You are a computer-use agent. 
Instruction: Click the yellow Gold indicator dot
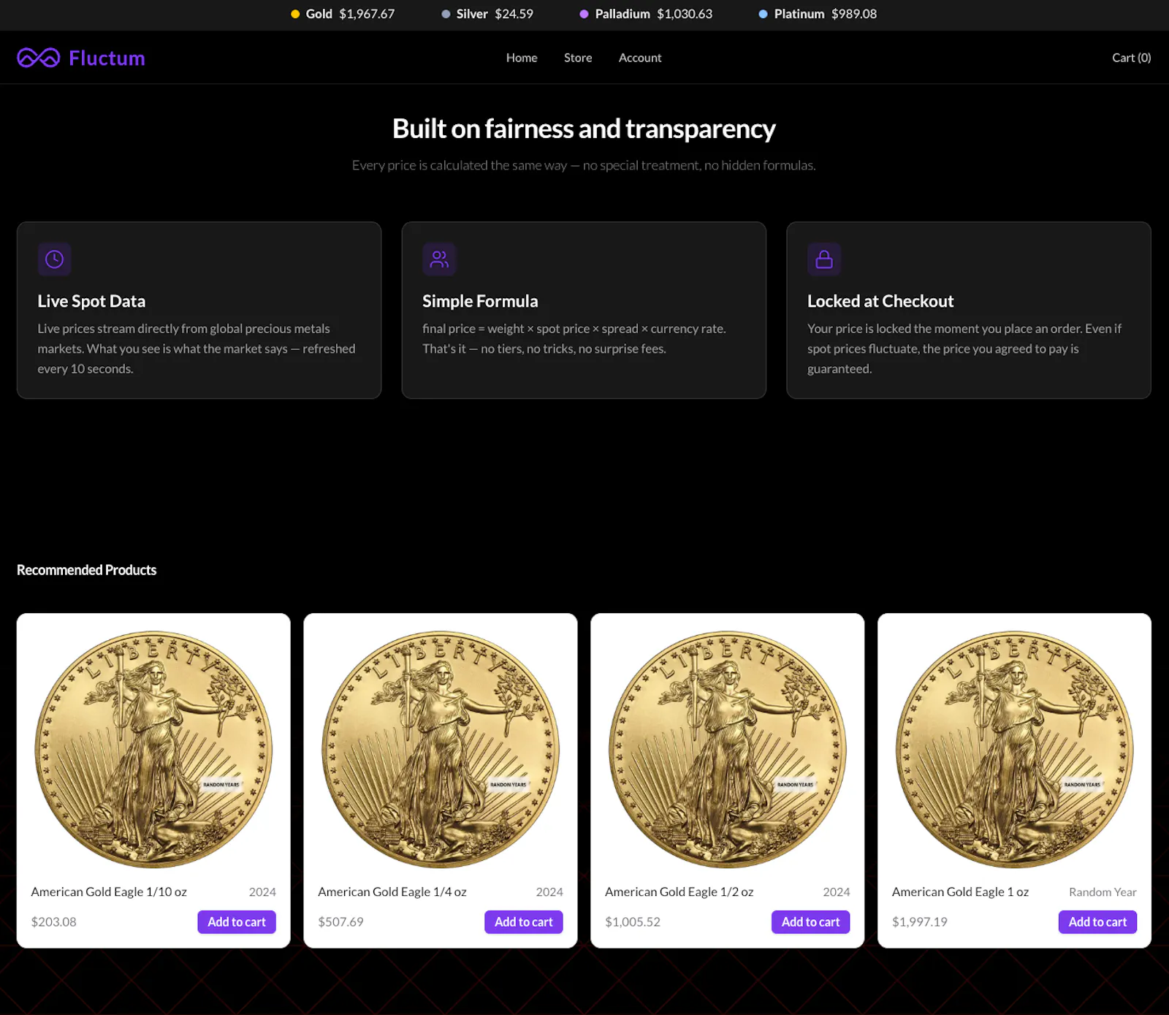point(295,14)
